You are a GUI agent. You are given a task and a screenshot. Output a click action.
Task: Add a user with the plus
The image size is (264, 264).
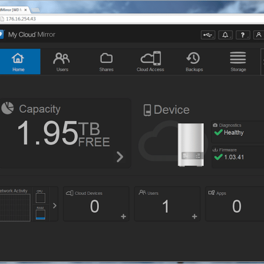(195, 216)
